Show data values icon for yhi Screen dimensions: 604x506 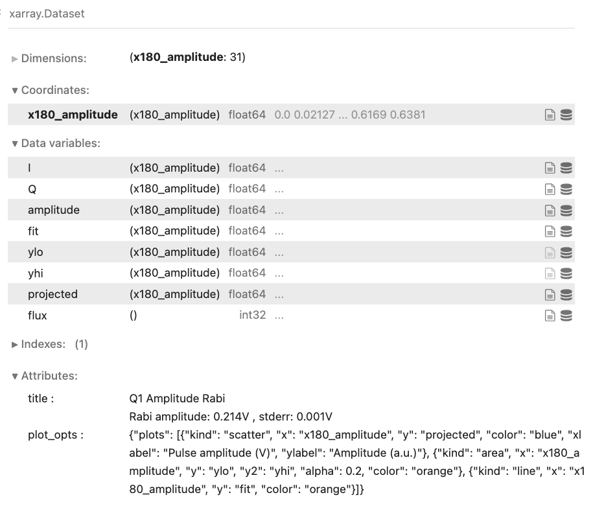click(x=566, y=273)
